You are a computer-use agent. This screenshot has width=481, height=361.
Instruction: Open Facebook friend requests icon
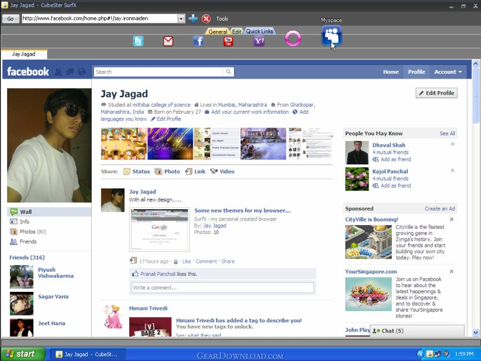pos(58,72)
